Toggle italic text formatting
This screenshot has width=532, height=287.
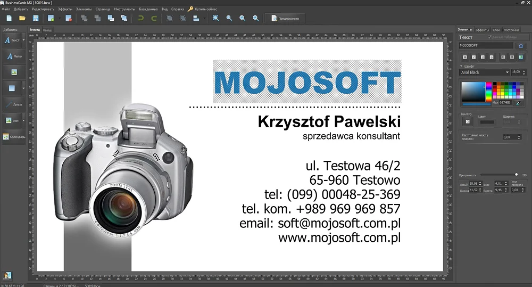(x=473, y=57)
